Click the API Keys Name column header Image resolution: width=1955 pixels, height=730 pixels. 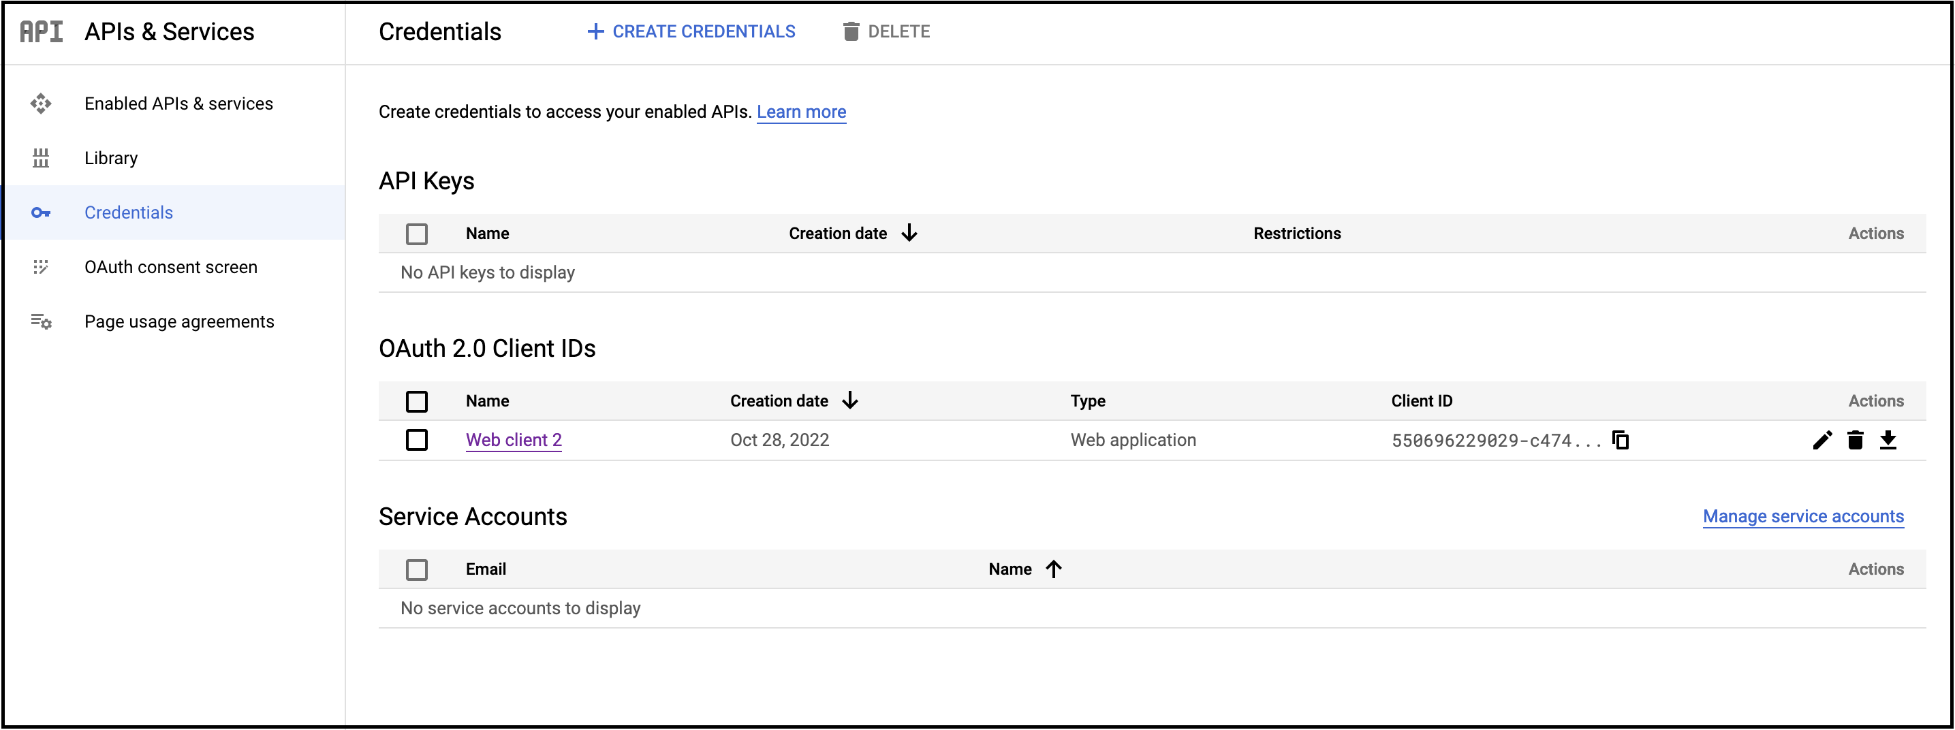pos(487,233)
